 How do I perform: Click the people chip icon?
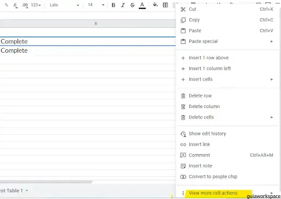(x=183, y=177)
